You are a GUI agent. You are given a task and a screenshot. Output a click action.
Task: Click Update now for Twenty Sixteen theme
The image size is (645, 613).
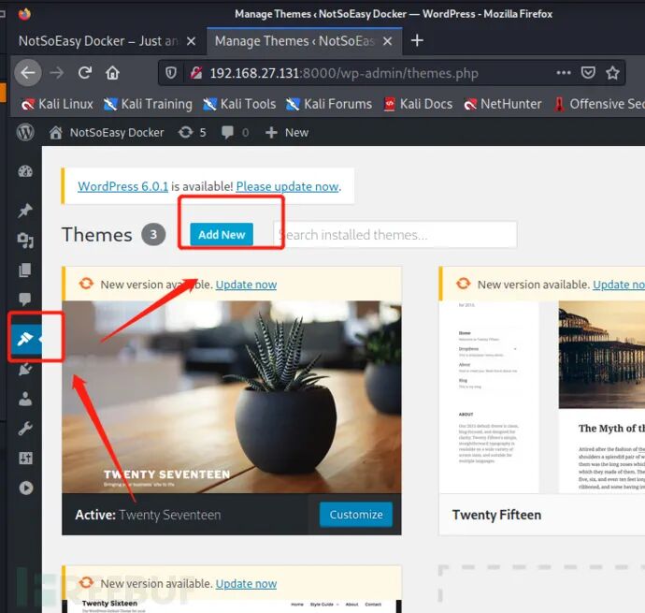[x=246, y=583]
